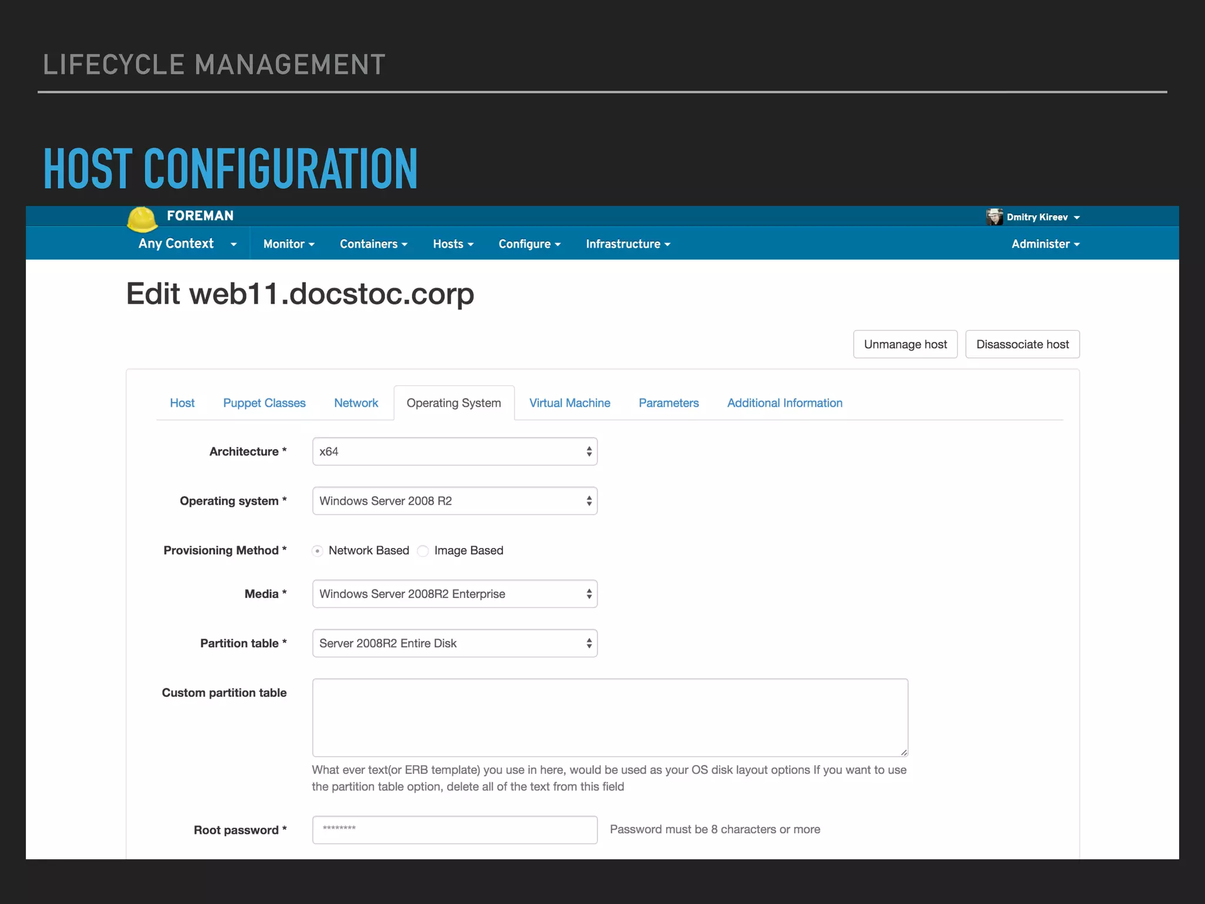Open the Infrastructure menu
Image resolution: width=1205 pixels, height=904 pixels.
pos(628,244)
